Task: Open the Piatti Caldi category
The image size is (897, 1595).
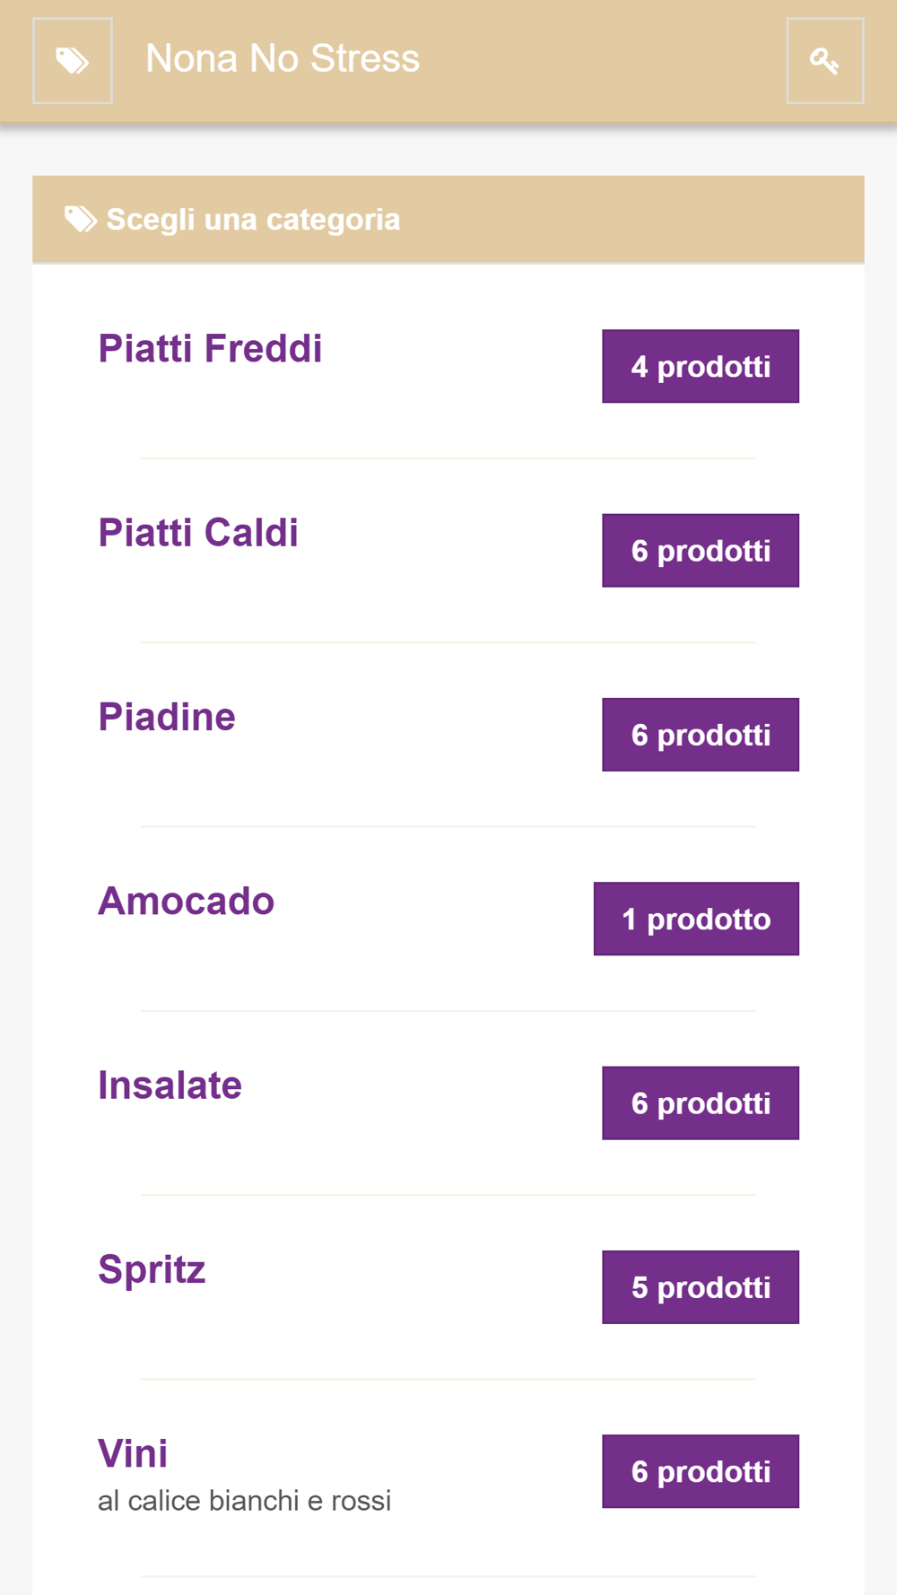Action: pos(198,533)
